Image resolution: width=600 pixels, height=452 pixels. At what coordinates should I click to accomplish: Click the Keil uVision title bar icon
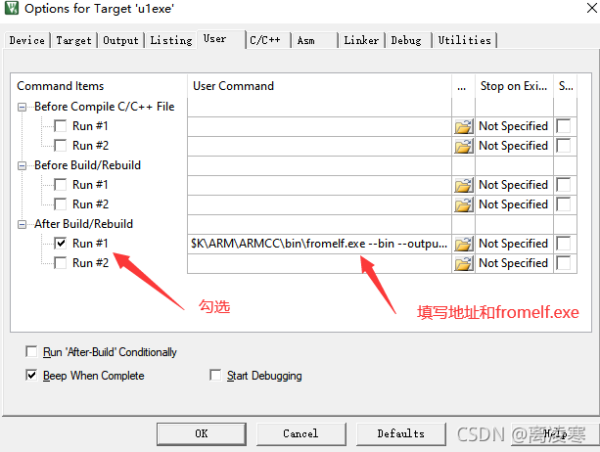pos(11,8)
